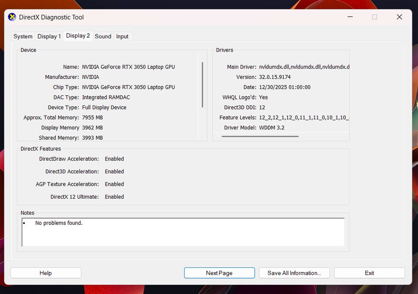The image size is (418, 294).
Task: Click inside the Notes text box
Action: (x=183, y=232)
